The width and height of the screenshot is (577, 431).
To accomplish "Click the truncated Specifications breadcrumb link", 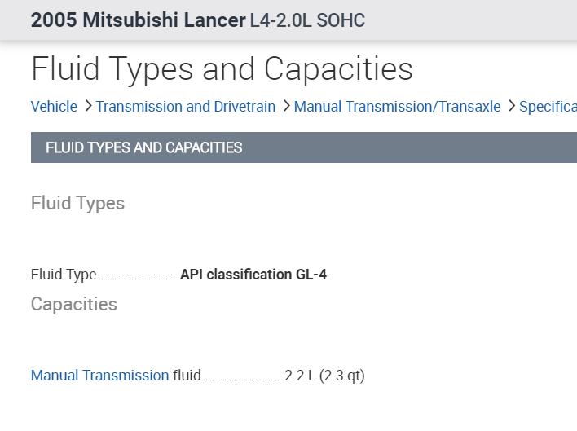I will pyautogui.click(x=548, y=107).
